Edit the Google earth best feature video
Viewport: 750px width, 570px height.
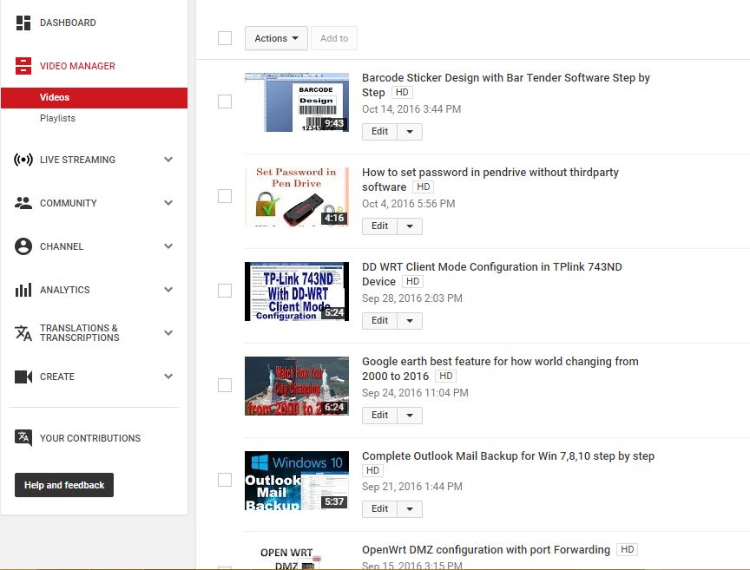[x=379, y=415]
